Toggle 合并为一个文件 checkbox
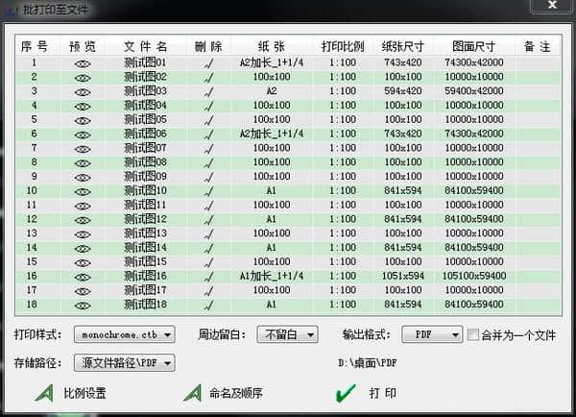This screenshot has width=576, height=417. tap(472, 334)
